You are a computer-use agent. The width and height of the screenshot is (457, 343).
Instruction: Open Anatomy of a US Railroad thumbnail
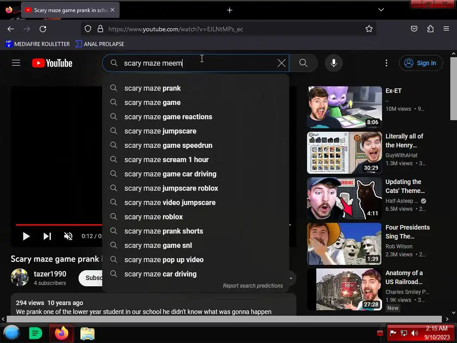[x=345, y=289]
